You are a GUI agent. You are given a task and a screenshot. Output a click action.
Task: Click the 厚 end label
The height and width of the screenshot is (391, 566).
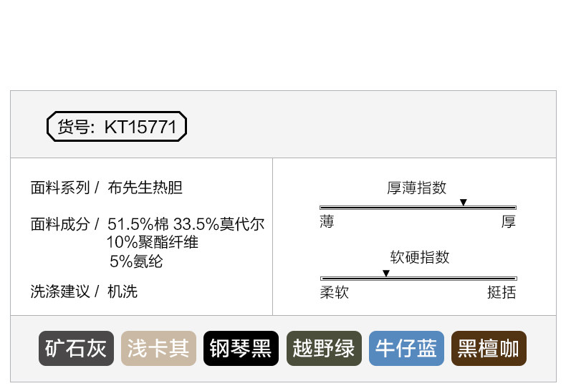tap(508, 222)
